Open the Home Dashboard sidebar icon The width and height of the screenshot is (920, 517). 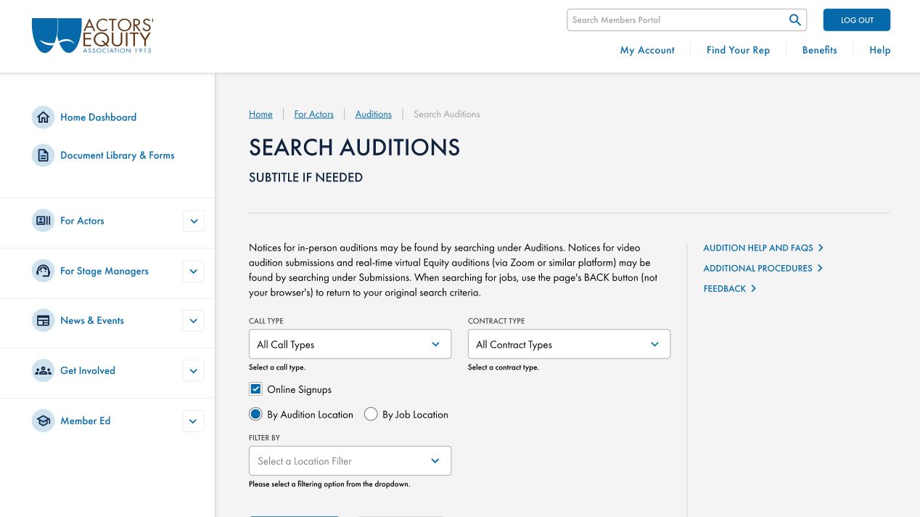point(43,117)
